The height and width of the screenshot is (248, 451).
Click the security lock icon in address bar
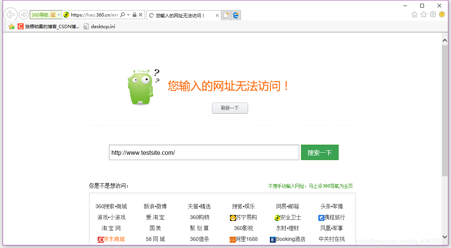tap(135, 15)
